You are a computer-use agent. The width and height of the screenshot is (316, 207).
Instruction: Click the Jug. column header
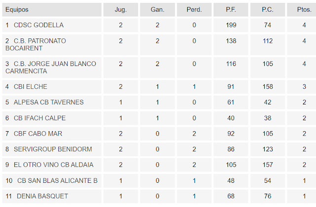(x=120, y=9)
